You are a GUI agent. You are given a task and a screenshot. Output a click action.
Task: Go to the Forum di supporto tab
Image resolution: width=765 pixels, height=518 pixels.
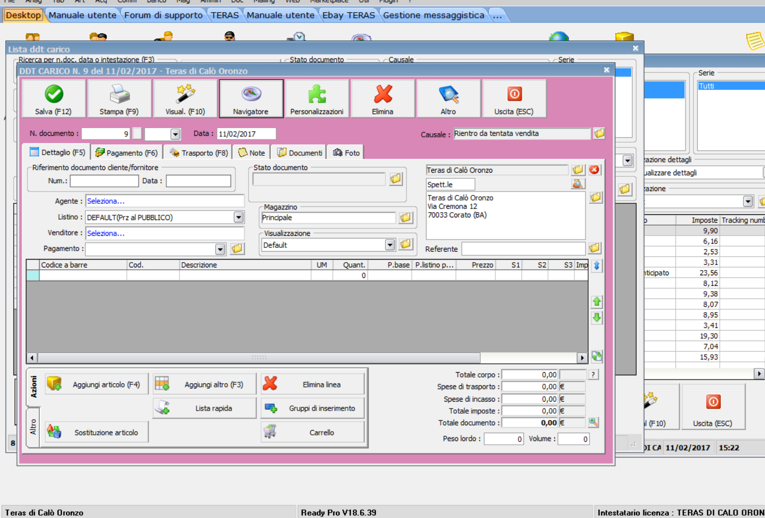[163, 15]
